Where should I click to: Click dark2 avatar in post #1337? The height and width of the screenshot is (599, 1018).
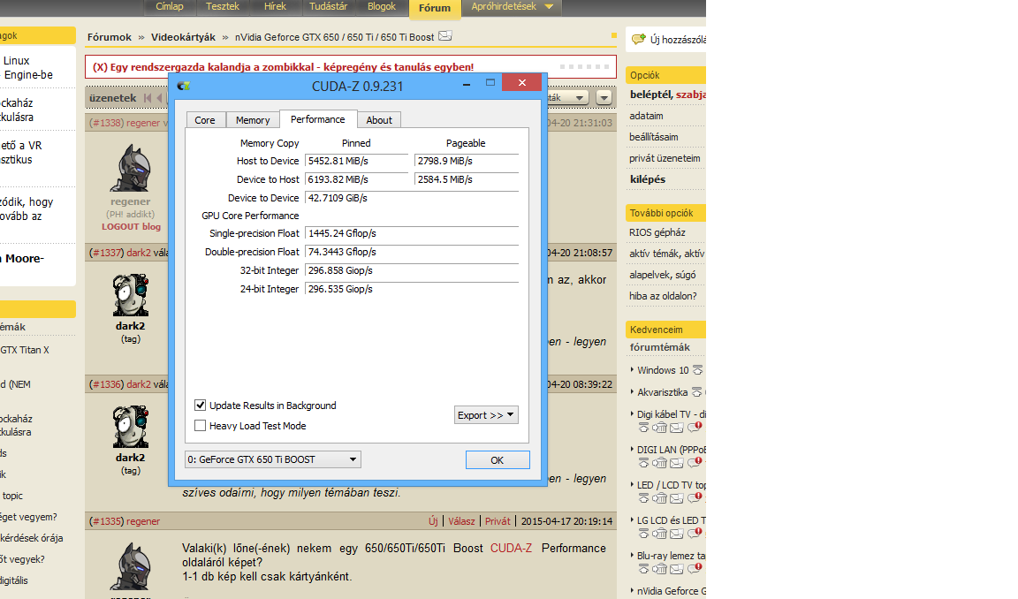tap(131, 294)
